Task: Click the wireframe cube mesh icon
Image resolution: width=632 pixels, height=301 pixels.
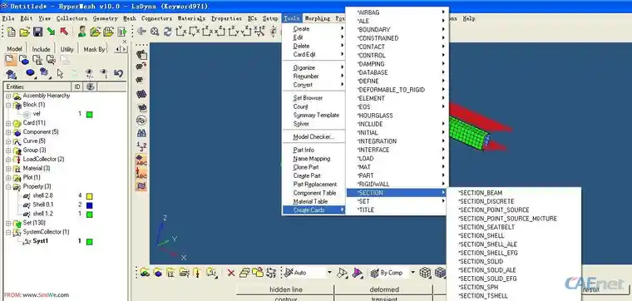Action: (x=425, y=273)
